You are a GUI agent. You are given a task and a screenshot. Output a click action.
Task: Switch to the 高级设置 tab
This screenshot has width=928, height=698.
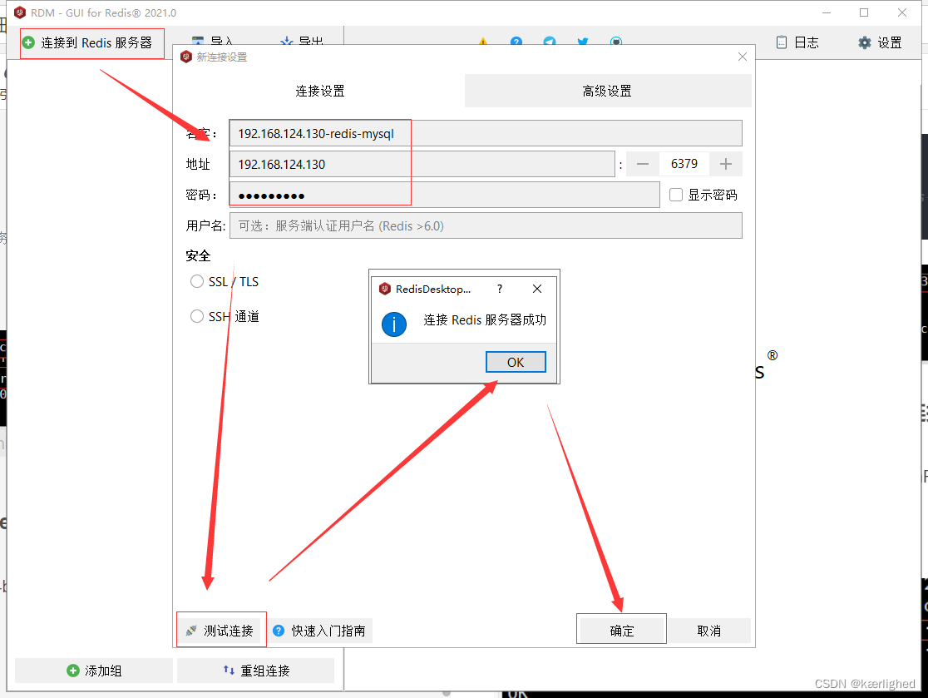(607, 90)
